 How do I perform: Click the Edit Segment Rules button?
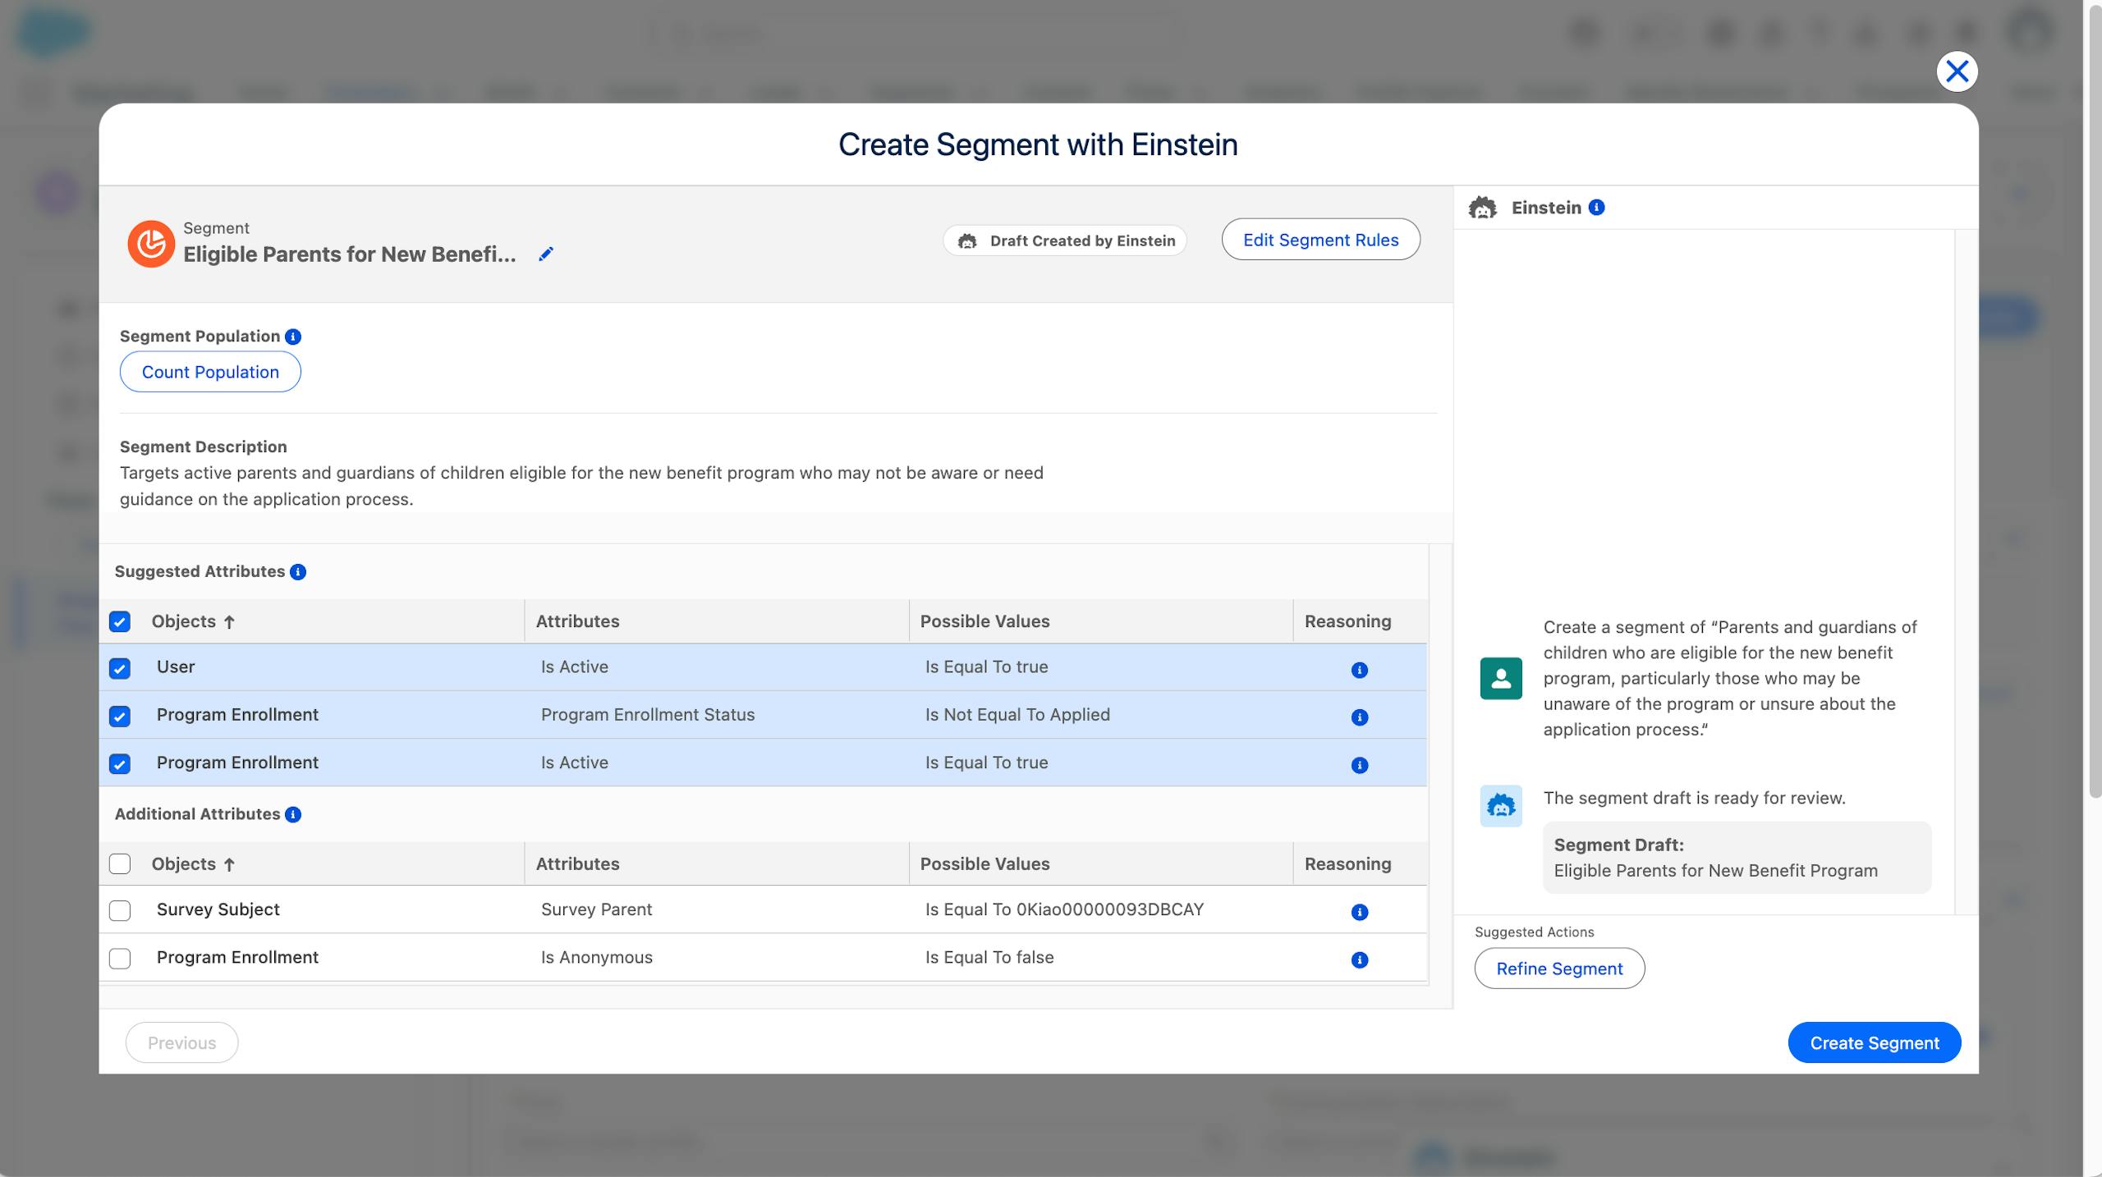coord(1320,240)
